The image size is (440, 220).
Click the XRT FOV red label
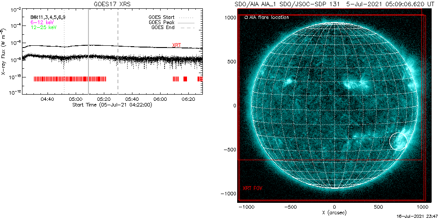pyautogui.click(x=253, y=188)
